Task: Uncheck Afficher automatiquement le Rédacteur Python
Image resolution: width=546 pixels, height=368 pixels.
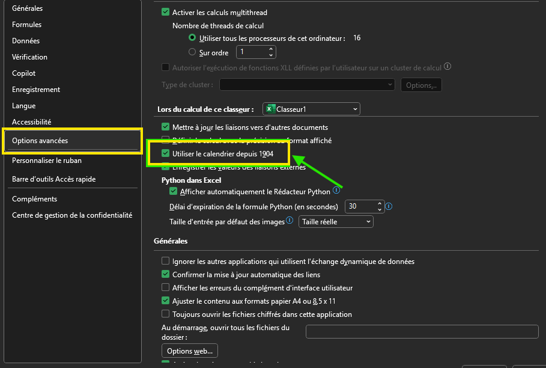Action: (174, 192)
